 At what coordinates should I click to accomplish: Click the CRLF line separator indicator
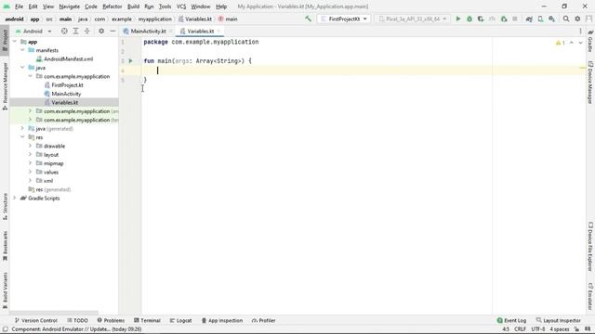(520, 329)
